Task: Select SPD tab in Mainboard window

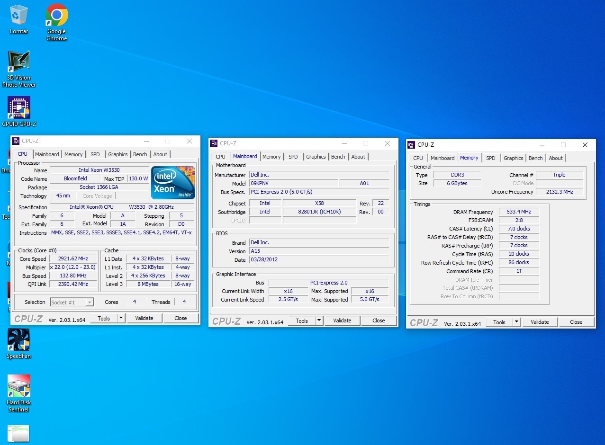Action: point(293,157)
